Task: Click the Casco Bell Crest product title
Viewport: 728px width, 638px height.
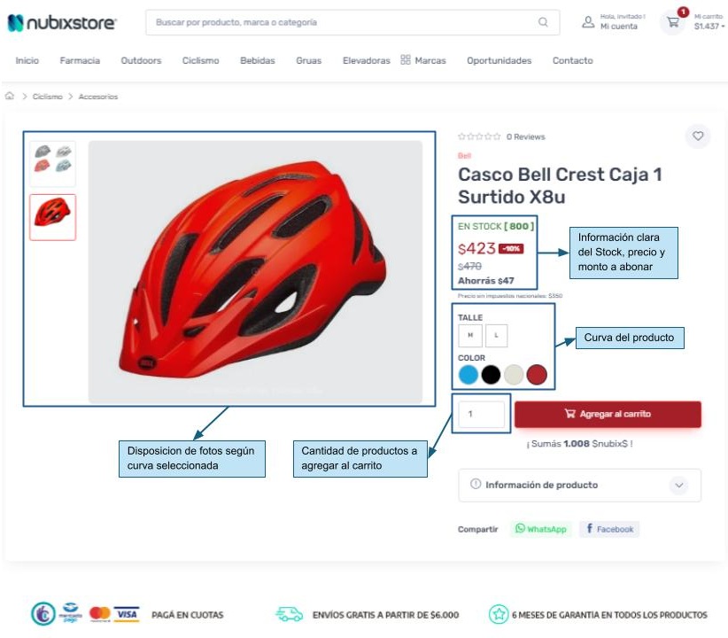Action: pyautogui.click(x=560, y=185)
